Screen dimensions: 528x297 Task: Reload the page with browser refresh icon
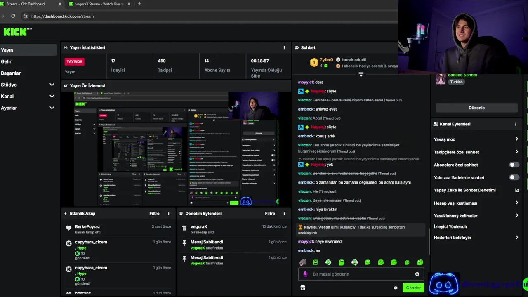point(13,16)
